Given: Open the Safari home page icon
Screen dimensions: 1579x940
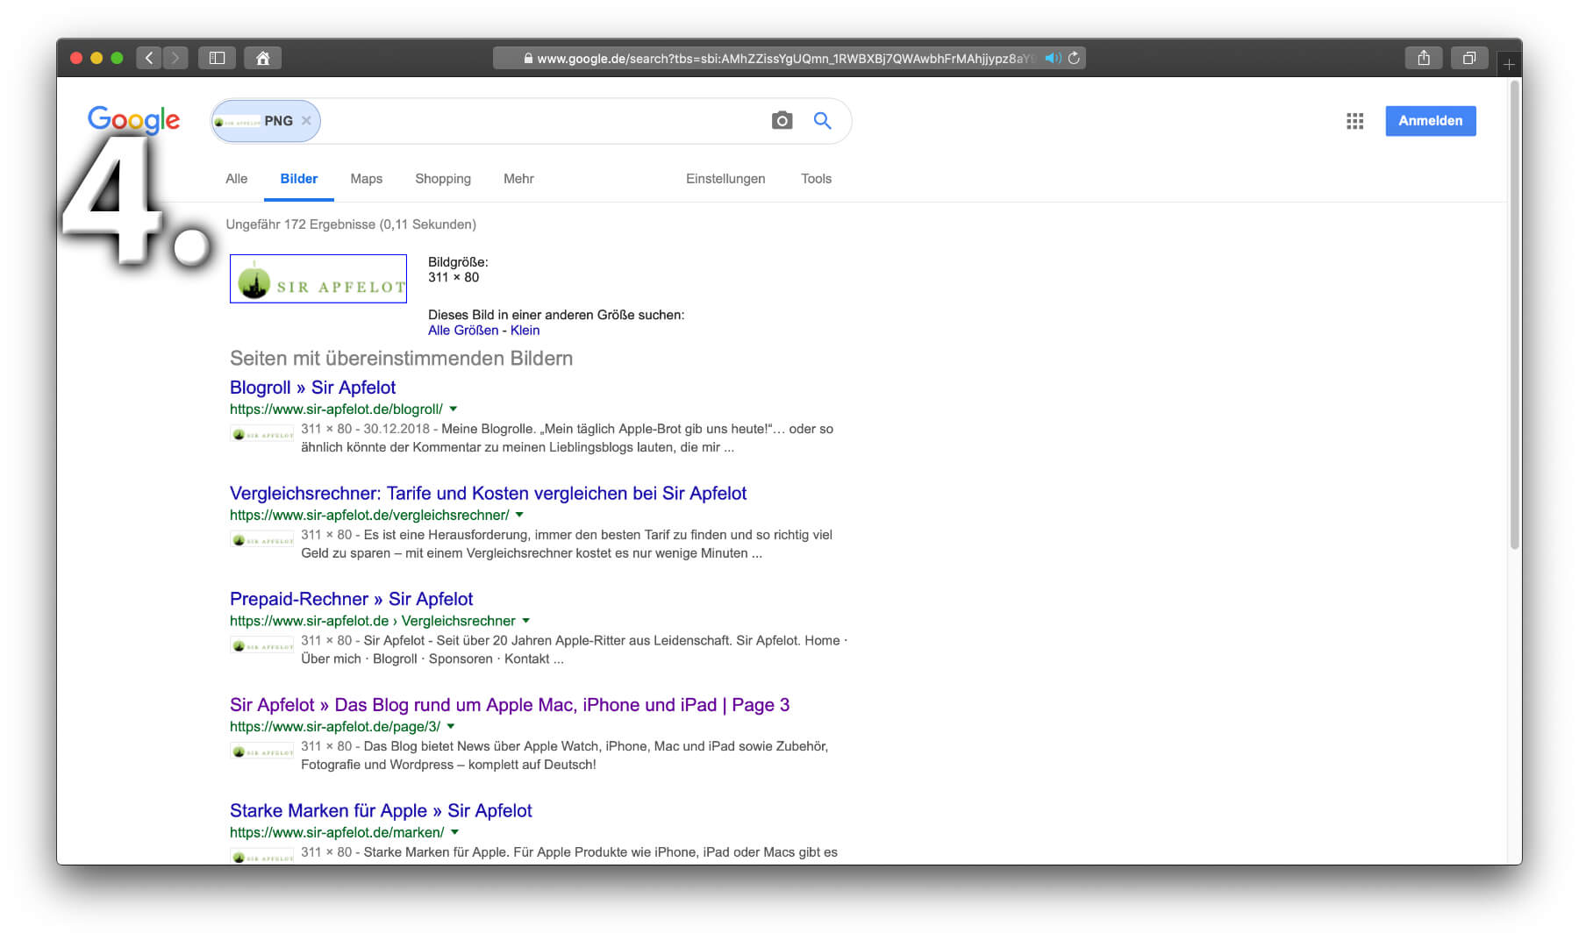Looking at the screenshot, I should [262, 58].
